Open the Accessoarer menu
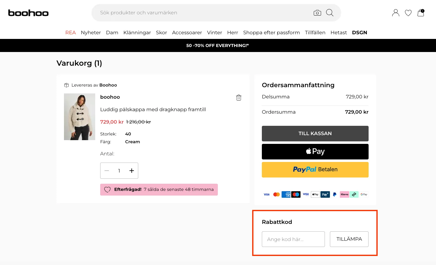The width and height of the screenshot is (436, 265). point(187,32)
